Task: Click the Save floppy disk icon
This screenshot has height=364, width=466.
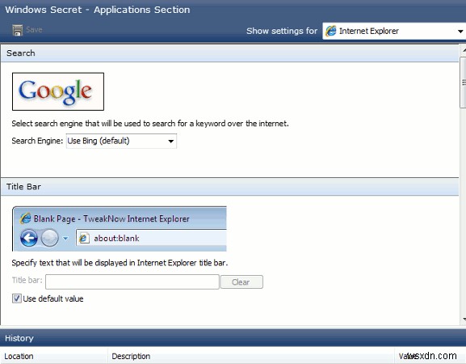Action: point(18,30)
